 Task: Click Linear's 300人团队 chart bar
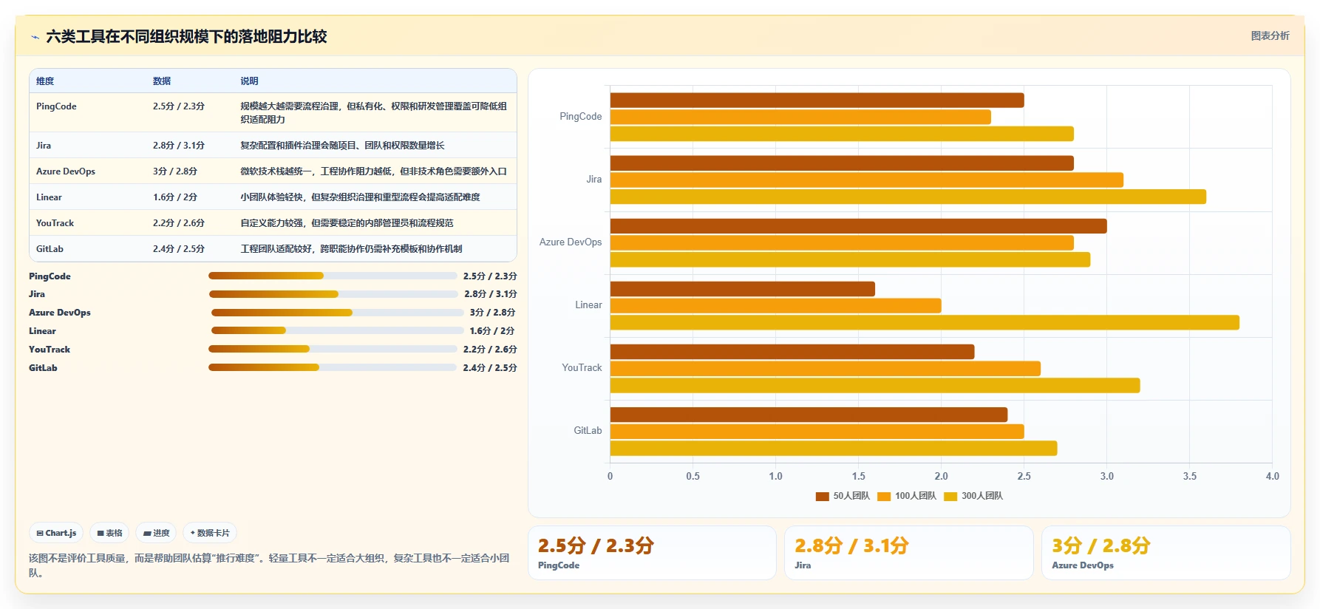pos(925,323)
